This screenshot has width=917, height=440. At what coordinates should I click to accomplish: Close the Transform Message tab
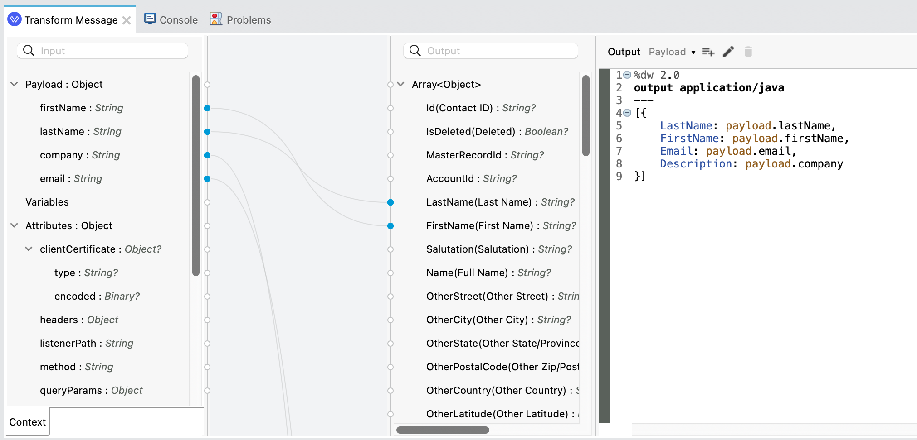127,20
